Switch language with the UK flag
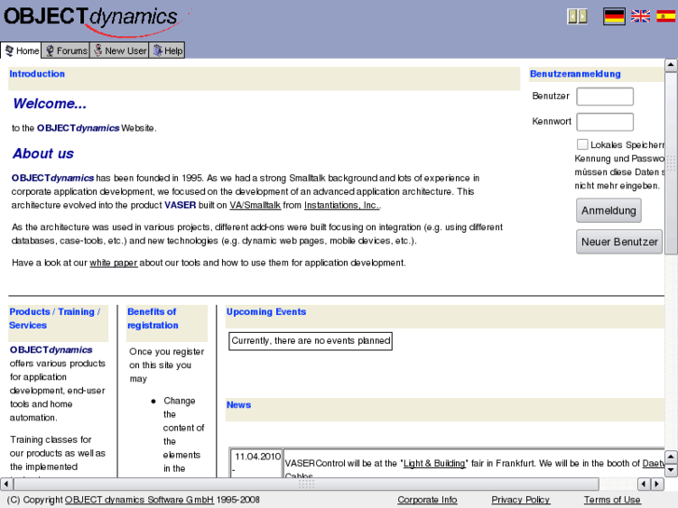678x508 pixels. (x=641, y=17)
